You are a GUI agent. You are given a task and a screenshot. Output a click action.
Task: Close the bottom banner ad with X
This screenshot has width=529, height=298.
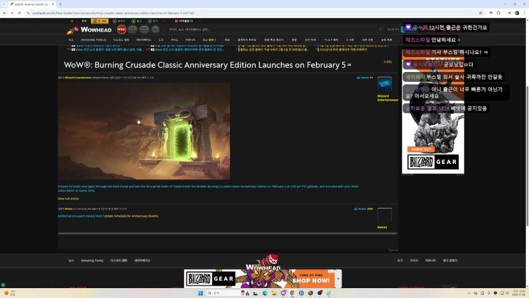point(338,279)
